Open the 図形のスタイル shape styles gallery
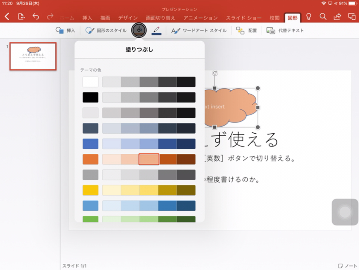 tap(106, 30)
